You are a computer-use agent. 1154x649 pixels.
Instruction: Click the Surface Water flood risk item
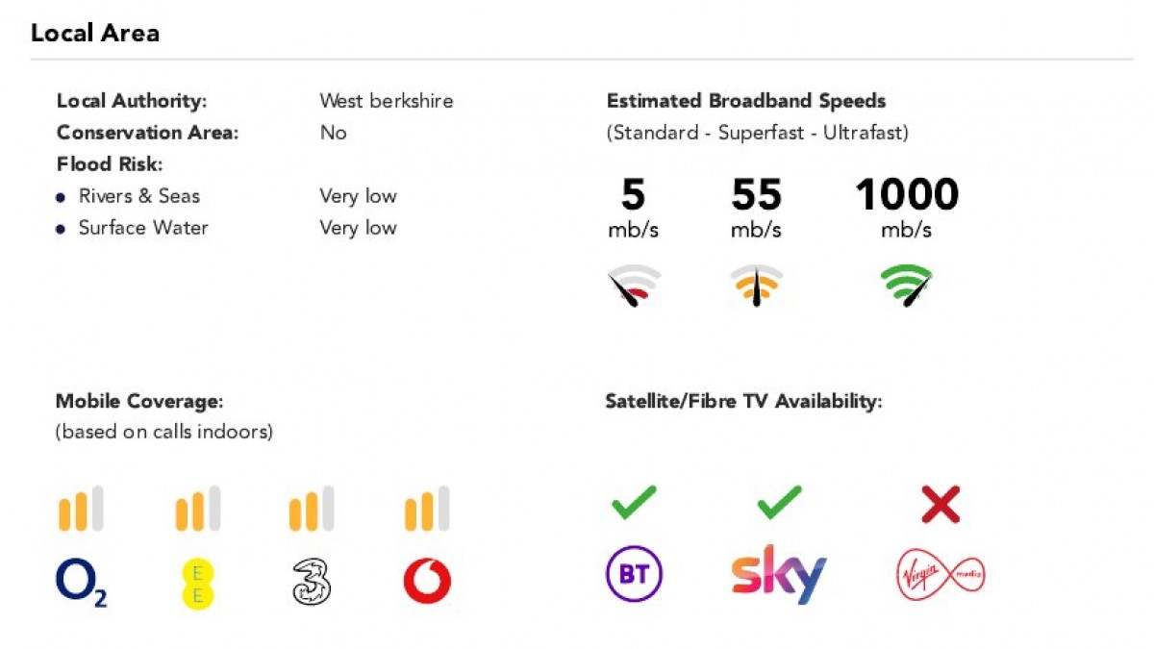(143, 228)
